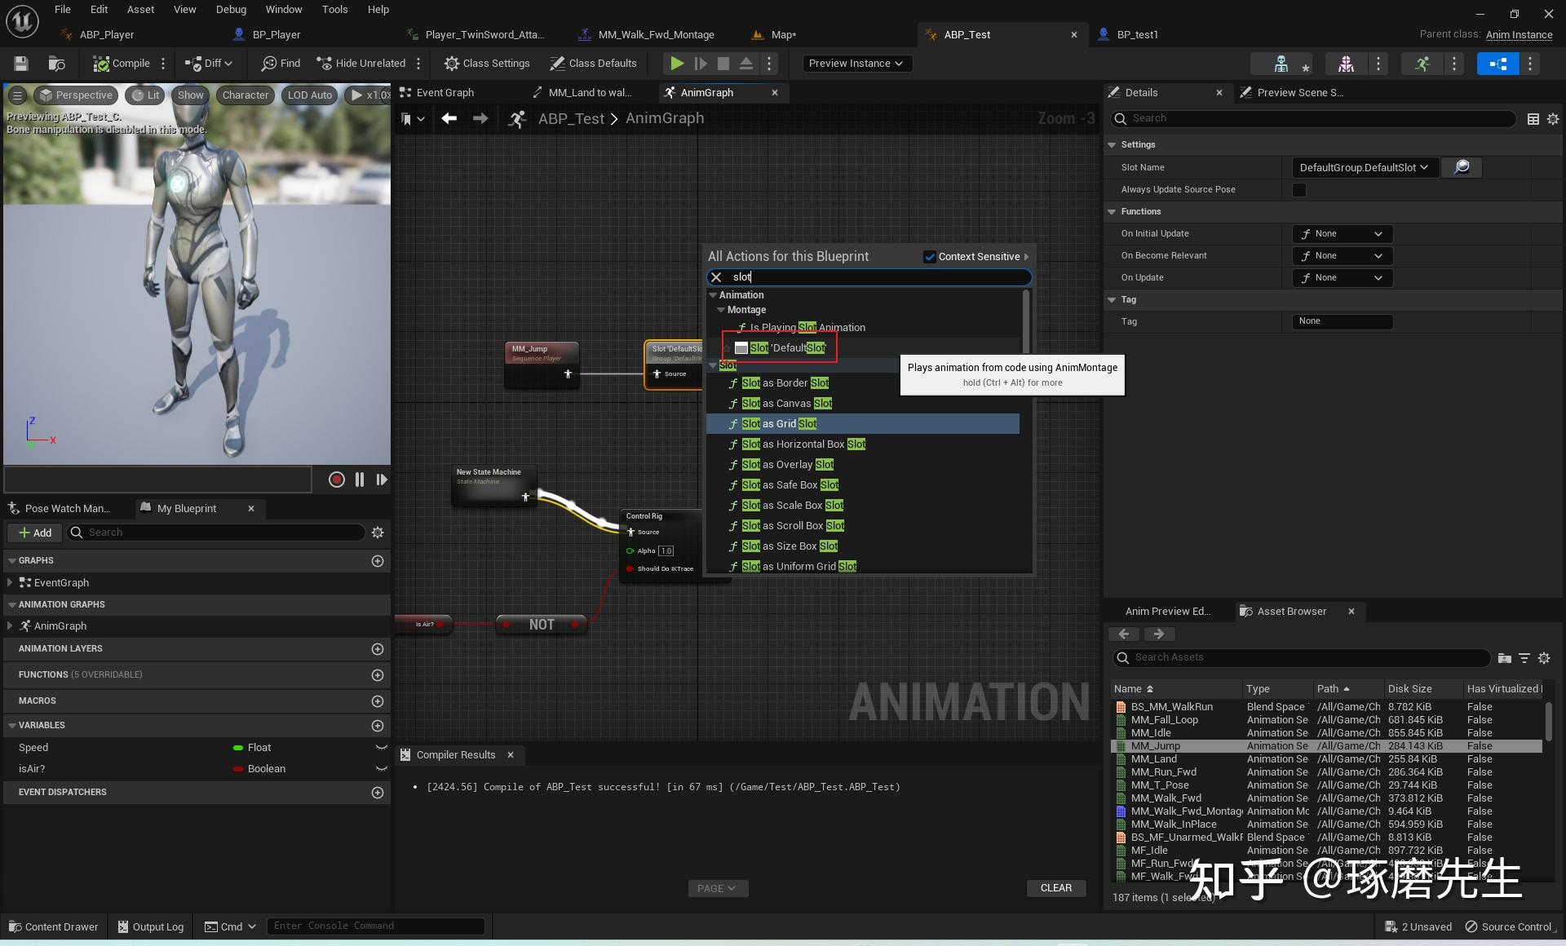This screenshot has height=946, width=1566.
Task: Enable Always Update Source Pose checkbox
Action: click(x=1299, y=190)
